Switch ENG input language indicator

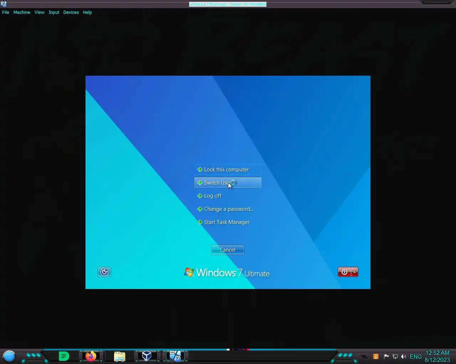click(415, 357)
